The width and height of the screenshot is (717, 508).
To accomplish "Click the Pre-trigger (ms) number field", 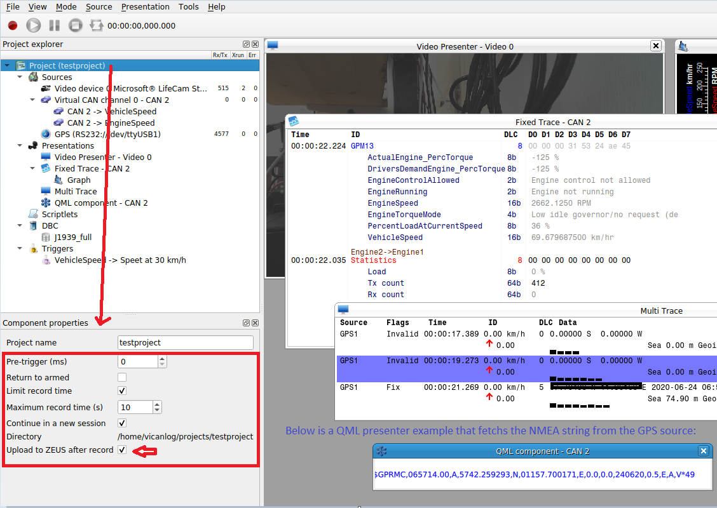I will (138, 362).
